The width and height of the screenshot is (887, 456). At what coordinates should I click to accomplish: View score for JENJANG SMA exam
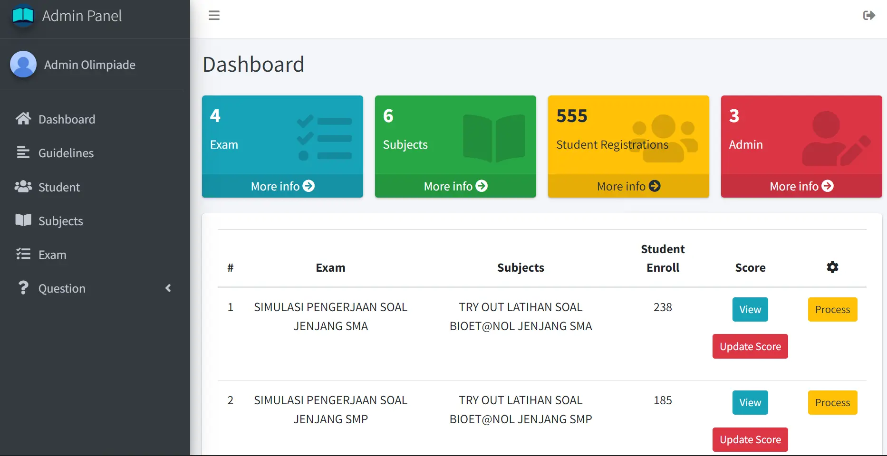coord(750,309)
